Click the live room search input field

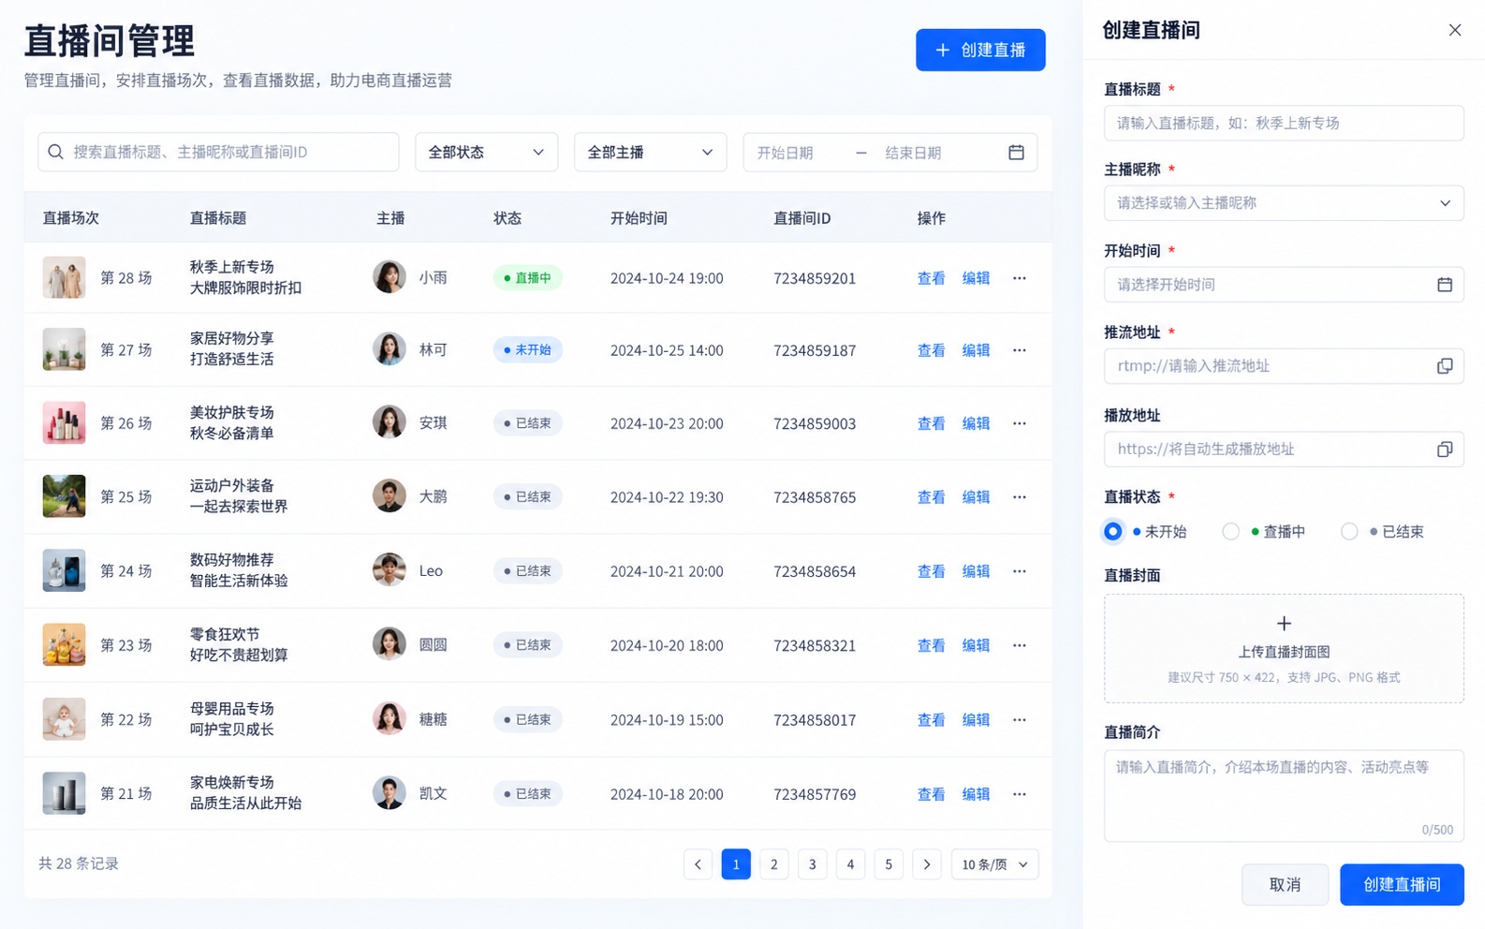218,152
